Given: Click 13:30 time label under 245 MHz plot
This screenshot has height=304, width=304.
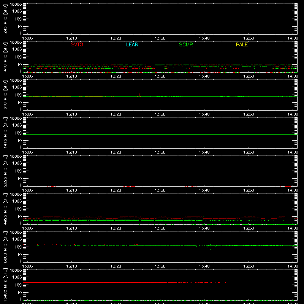Looking at the screenshot, I should (160, 38).
